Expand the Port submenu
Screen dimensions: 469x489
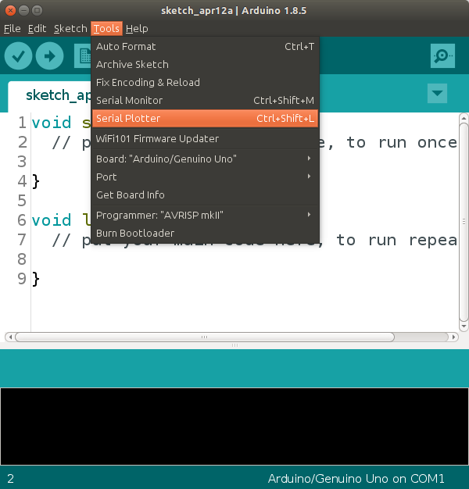click(206, 177)
